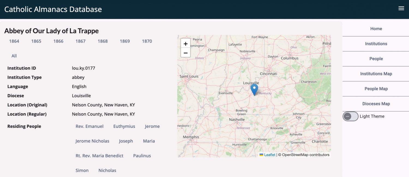
Task: Select resident Paulinus
Action: coord(142,156)
